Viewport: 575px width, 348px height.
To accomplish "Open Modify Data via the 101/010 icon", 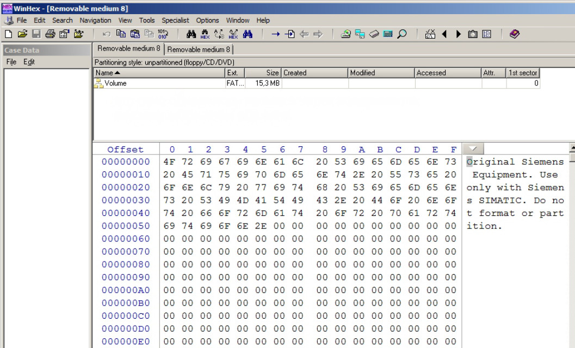I will (x=163, y=34).
